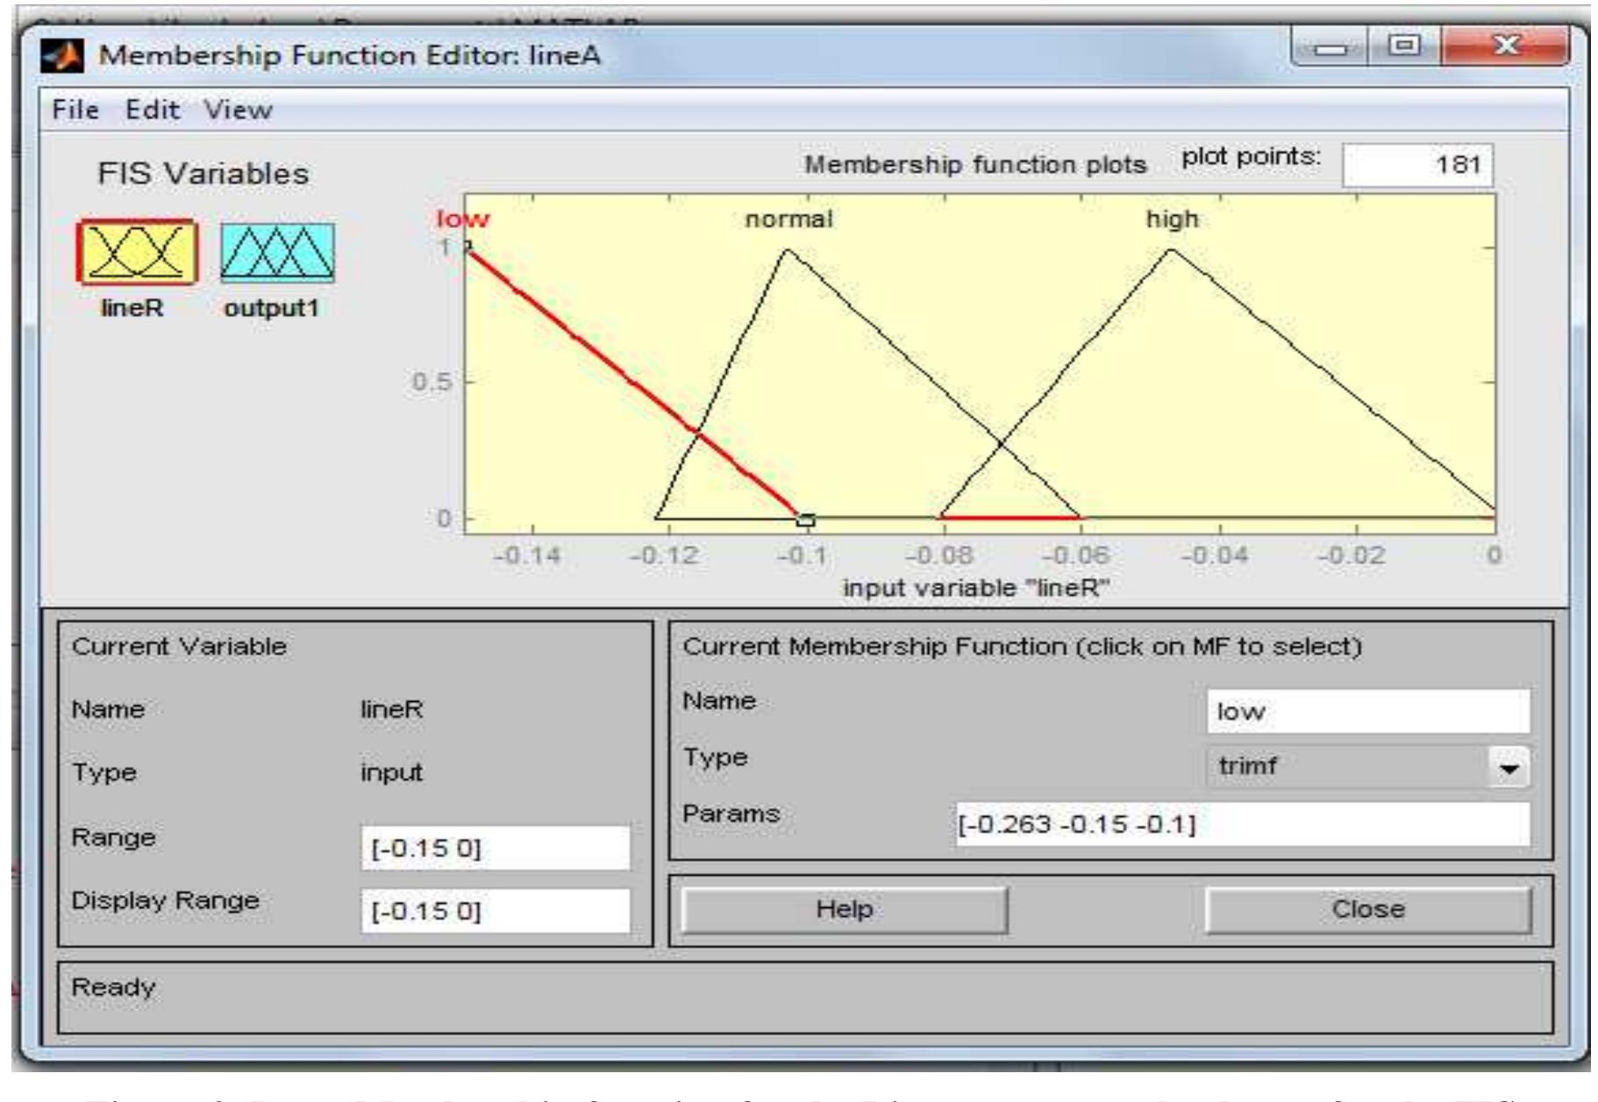The image size is (1598, 1102).
Task: Select the 'low' membership function label
Action: pyautogui.click(x=463, y=218)
